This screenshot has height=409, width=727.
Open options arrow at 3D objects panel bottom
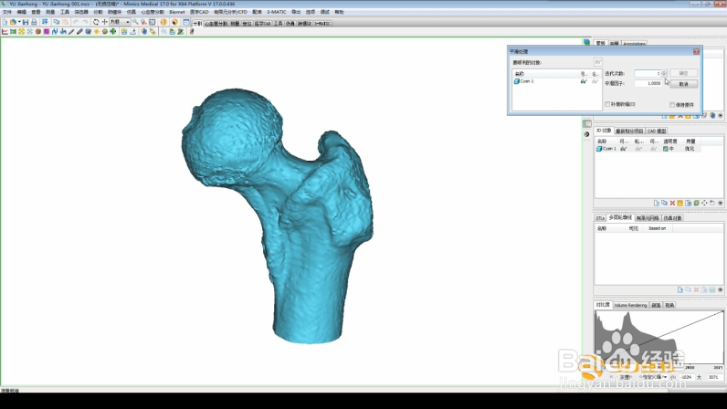point(720,203)
